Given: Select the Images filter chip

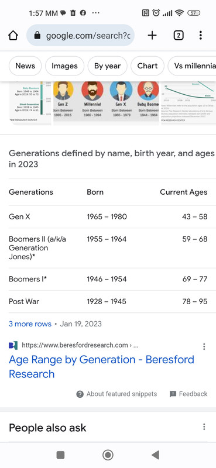Looking at the screenshot, I should [64, 66].
